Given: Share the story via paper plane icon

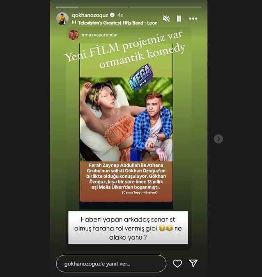Looking at the screenshot, I should (x=193, y=263).
